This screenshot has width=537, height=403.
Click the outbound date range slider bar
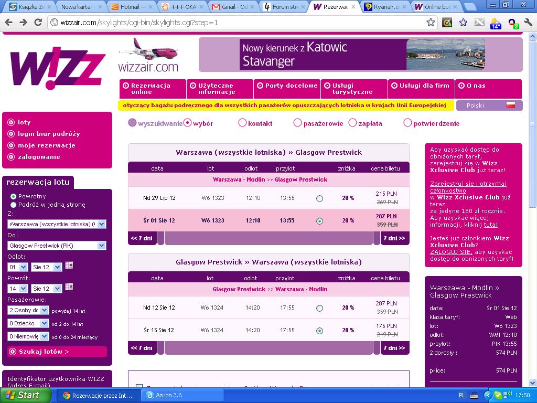pyautogui.click(x=268, y=238)
